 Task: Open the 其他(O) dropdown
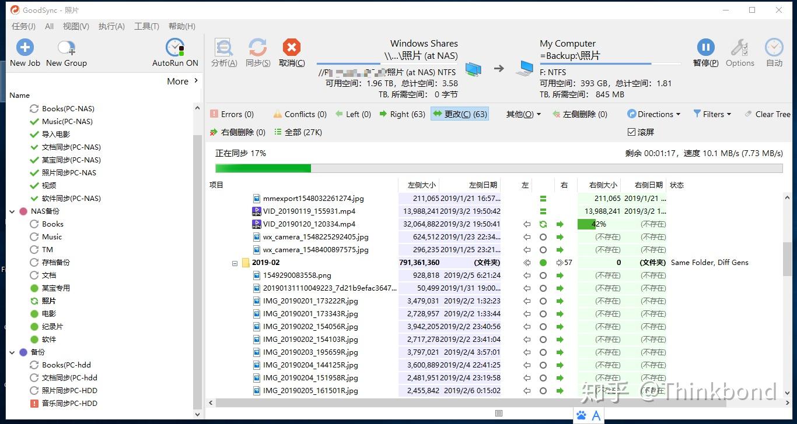click(523, 114)
